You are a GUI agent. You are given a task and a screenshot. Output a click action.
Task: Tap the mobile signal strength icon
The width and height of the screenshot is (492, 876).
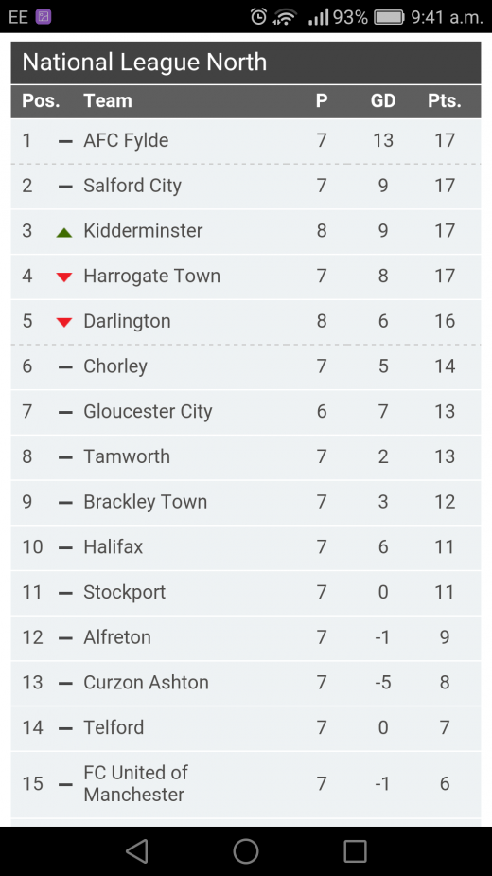point(318,17)
